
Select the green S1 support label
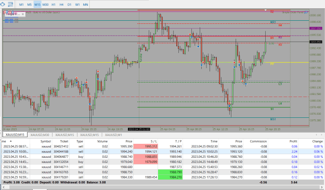tap(272, 109)
